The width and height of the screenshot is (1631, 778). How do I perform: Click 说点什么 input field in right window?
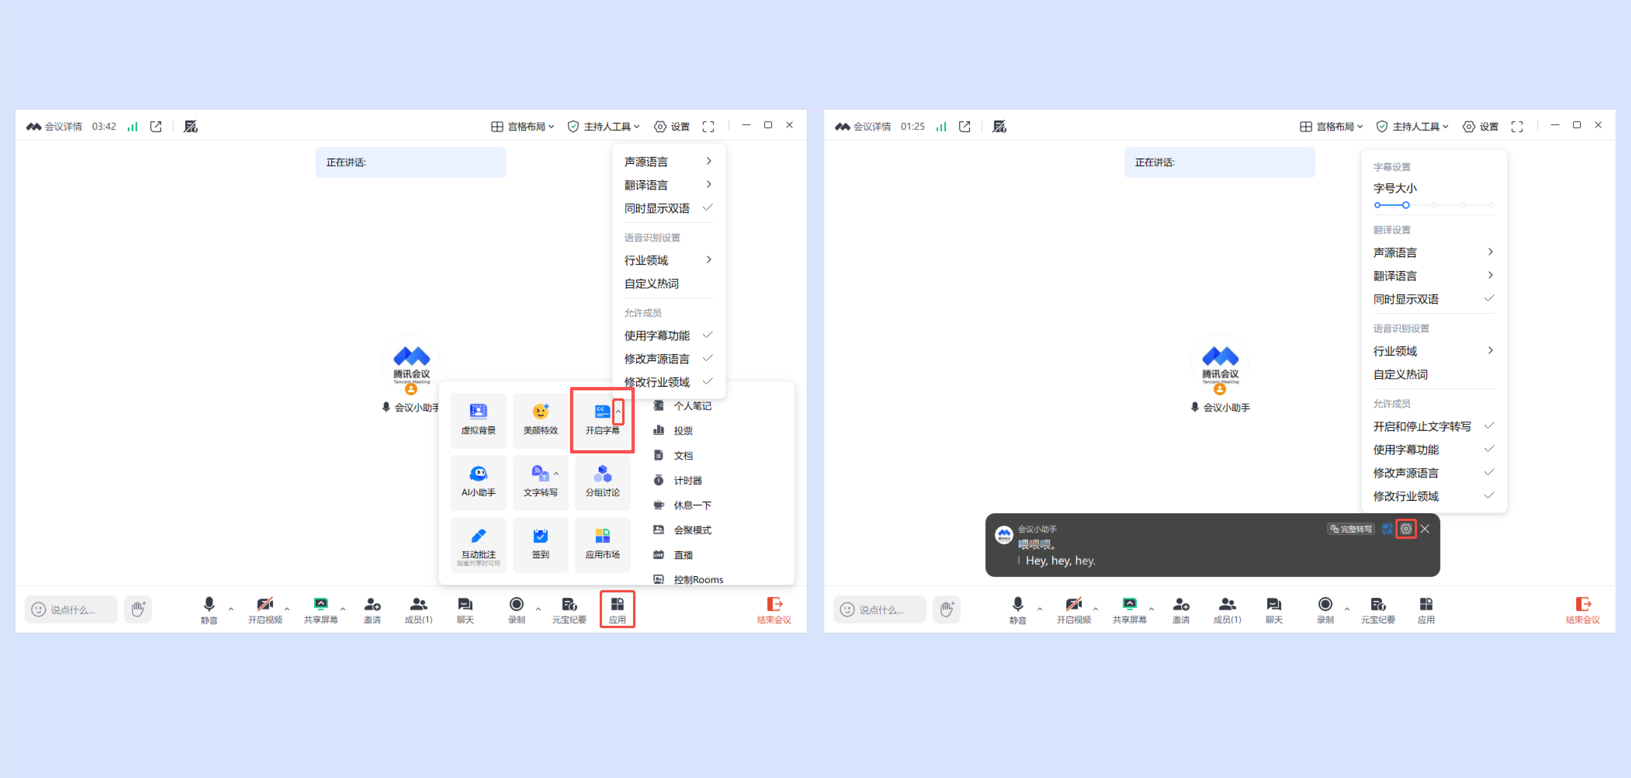[881, 609]
